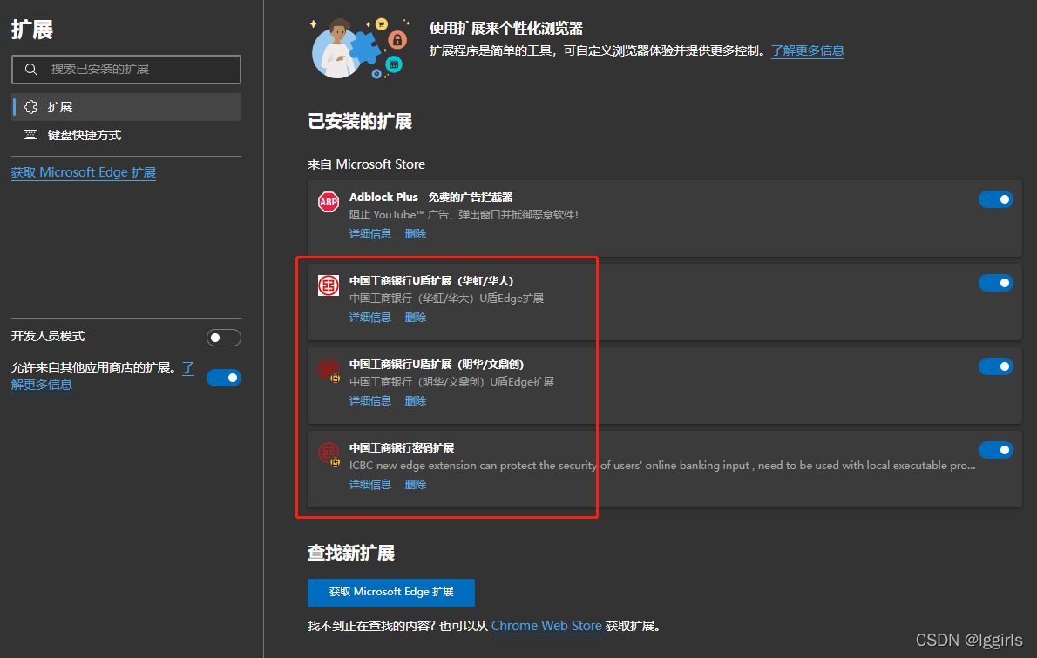Screen dimensions: 1037x658
Task: Click the 中国工商银行密码扩展 icon
Action: pyautogui.click(x=329, y=453)
